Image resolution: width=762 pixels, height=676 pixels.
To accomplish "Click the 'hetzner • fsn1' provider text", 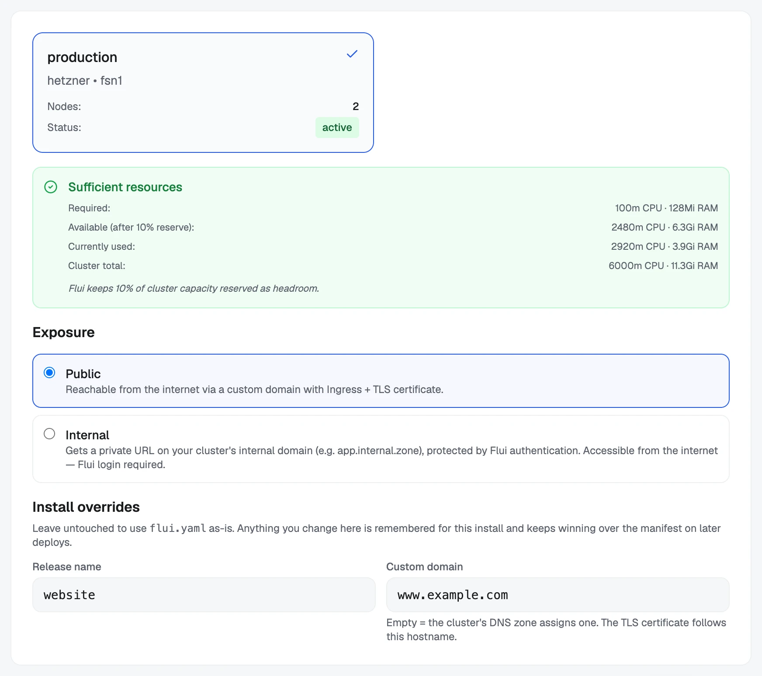I will pos(85,81).
